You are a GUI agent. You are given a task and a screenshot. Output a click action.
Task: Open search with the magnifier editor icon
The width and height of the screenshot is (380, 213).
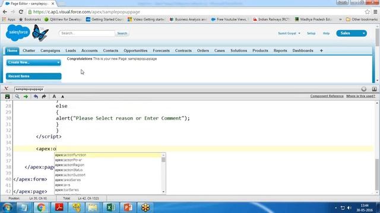(x=17, y=96)
